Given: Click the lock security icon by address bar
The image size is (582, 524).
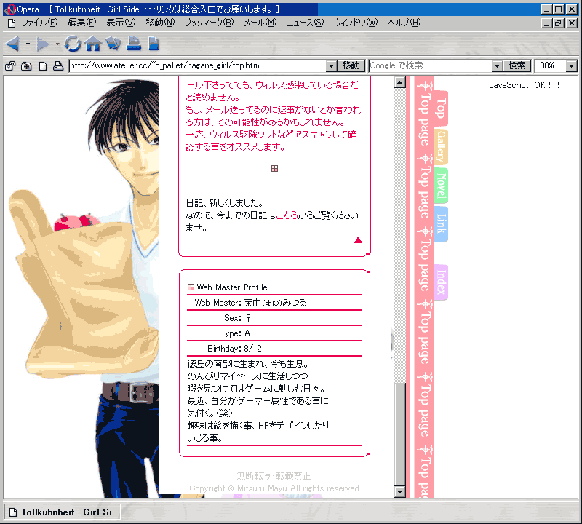Looking at the screenshot, I should click(10, 66).
